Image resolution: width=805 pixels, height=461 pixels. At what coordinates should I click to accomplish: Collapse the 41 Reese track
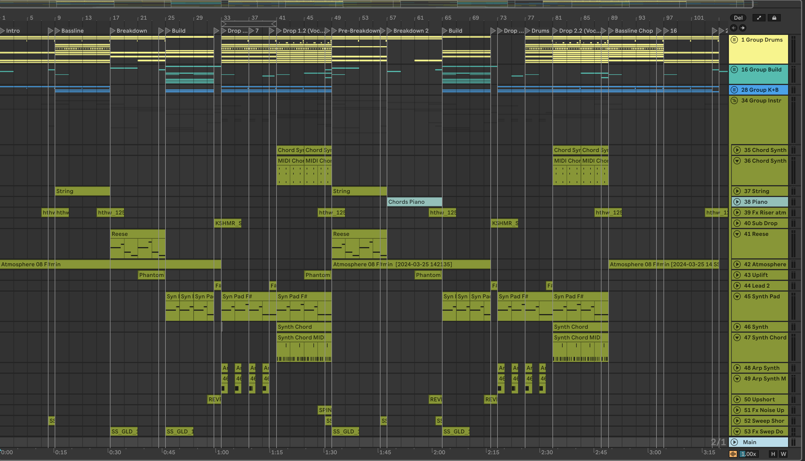pyautogui.click(x=737, y=234)
